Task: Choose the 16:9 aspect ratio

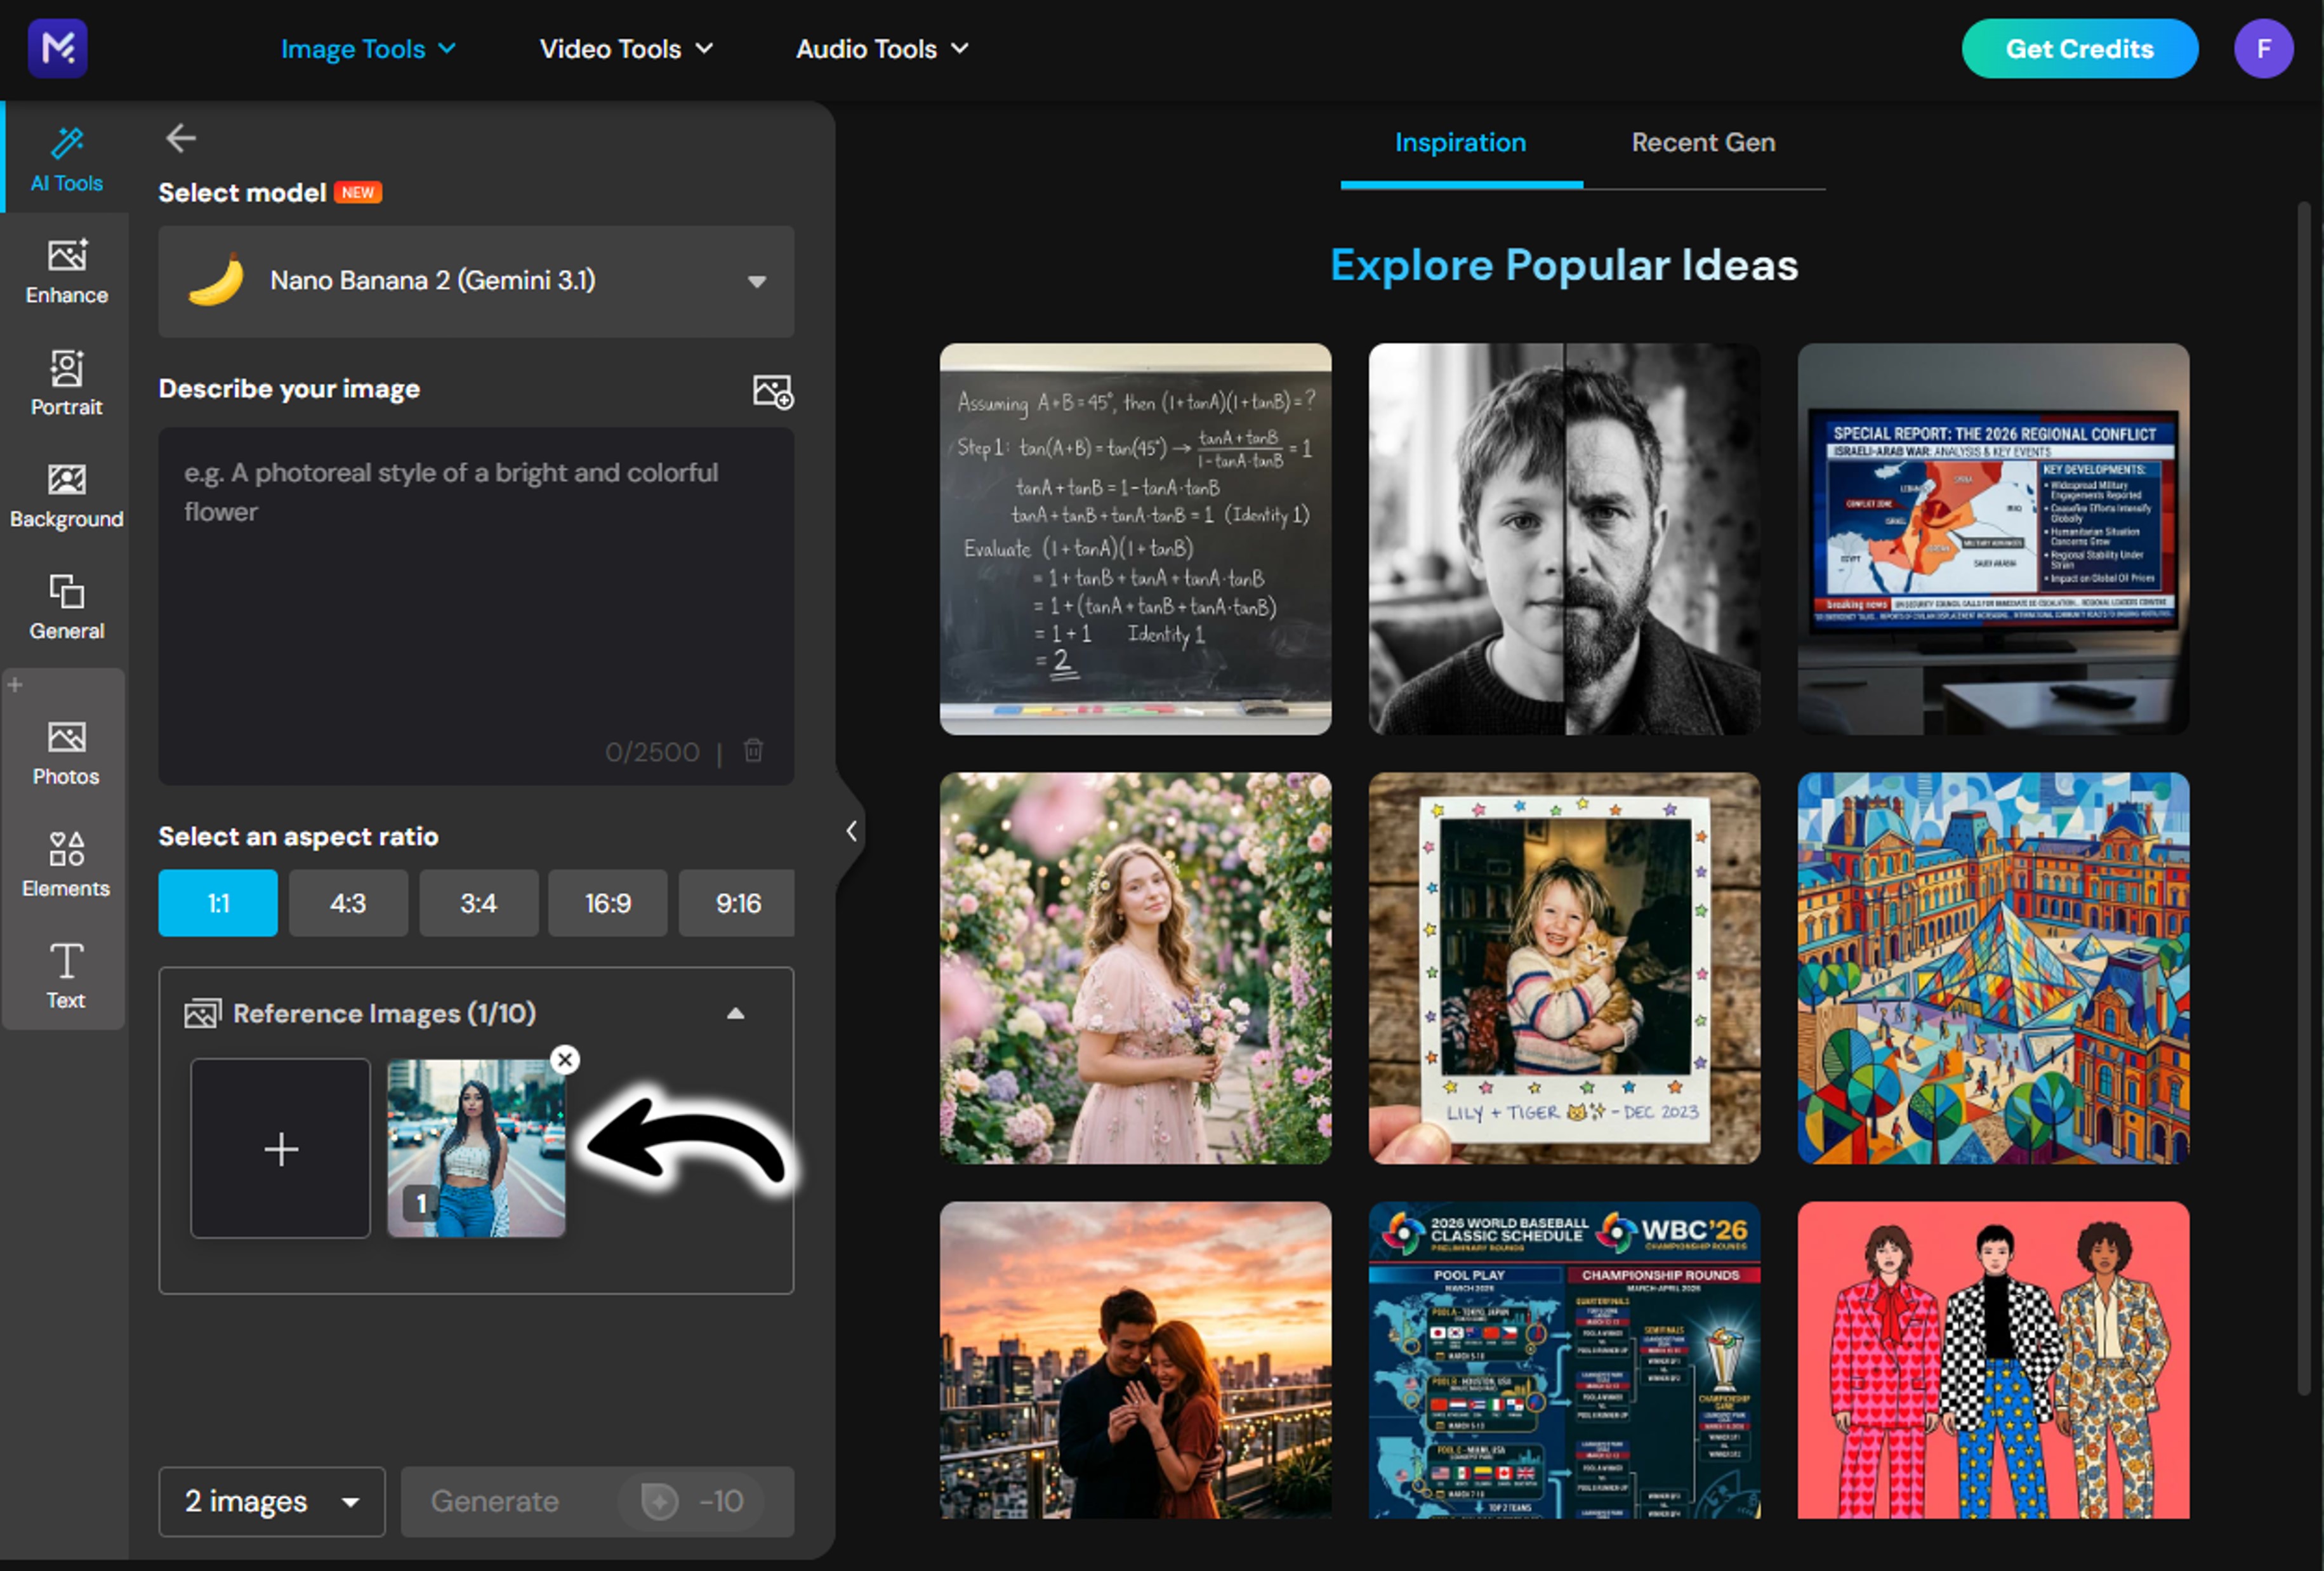Action: pyautogui.click(x=607, y=903)
